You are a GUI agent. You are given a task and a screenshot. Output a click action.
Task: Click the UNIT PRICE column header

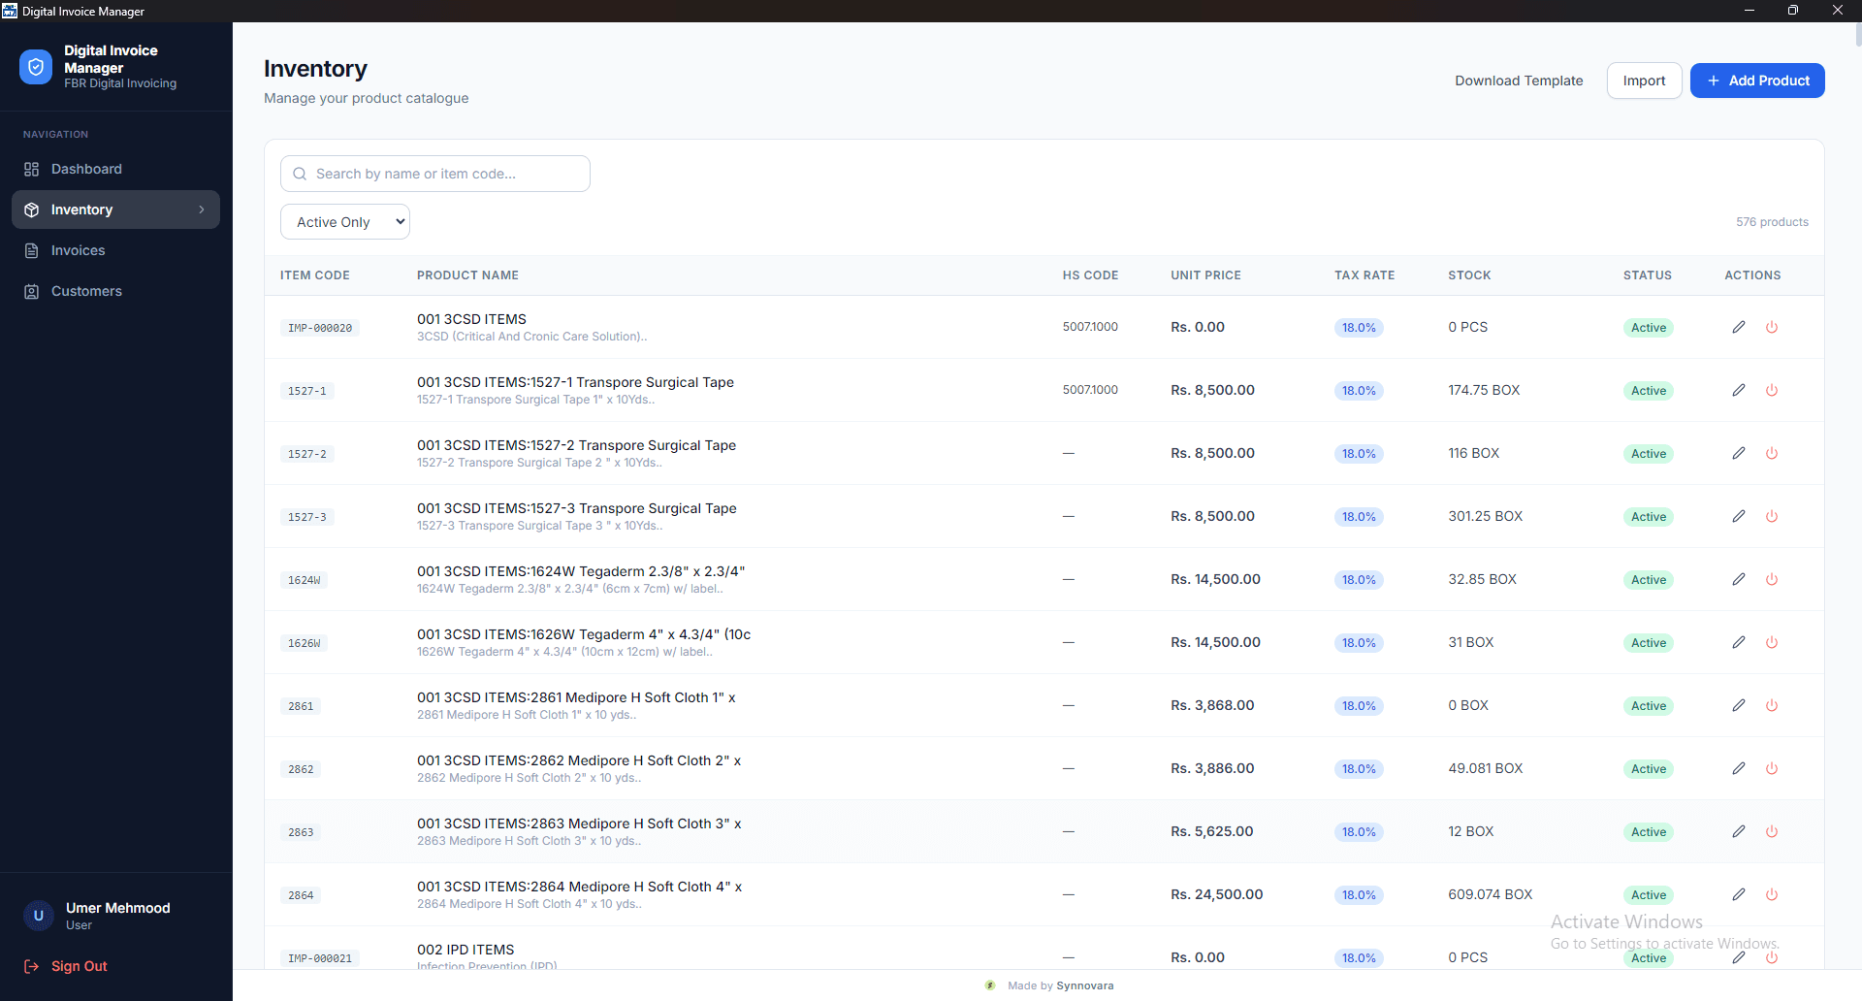[1205, 275]
